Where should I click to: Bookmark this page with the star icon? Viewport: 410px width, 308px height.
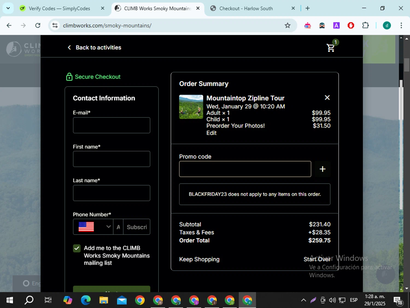288,25
